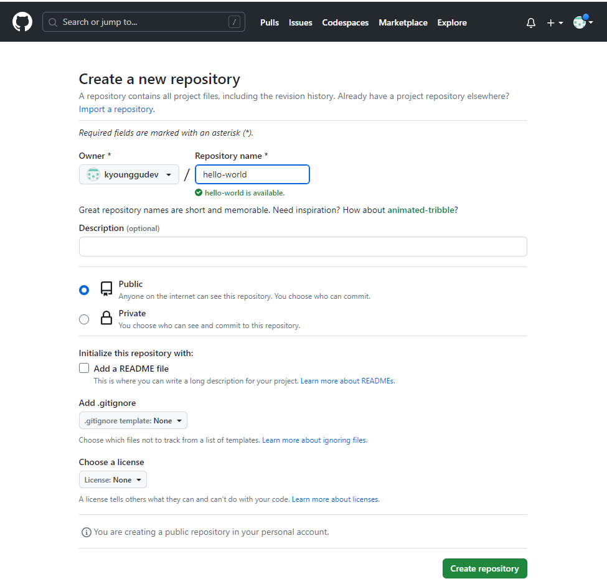Screen dimensions: 607x579
Task: Expand the Owner dropdown kyounggudev
Action: (129, 174)
